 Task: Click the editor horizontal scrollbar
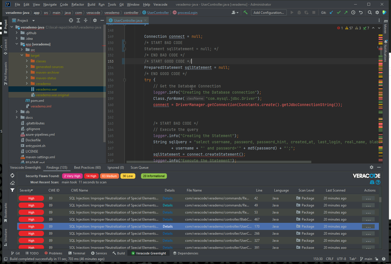tap(219, 162)
